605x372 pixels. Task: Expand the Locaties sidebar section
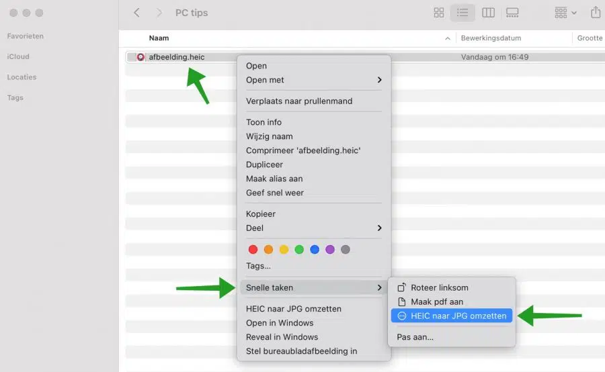point(22,77)
